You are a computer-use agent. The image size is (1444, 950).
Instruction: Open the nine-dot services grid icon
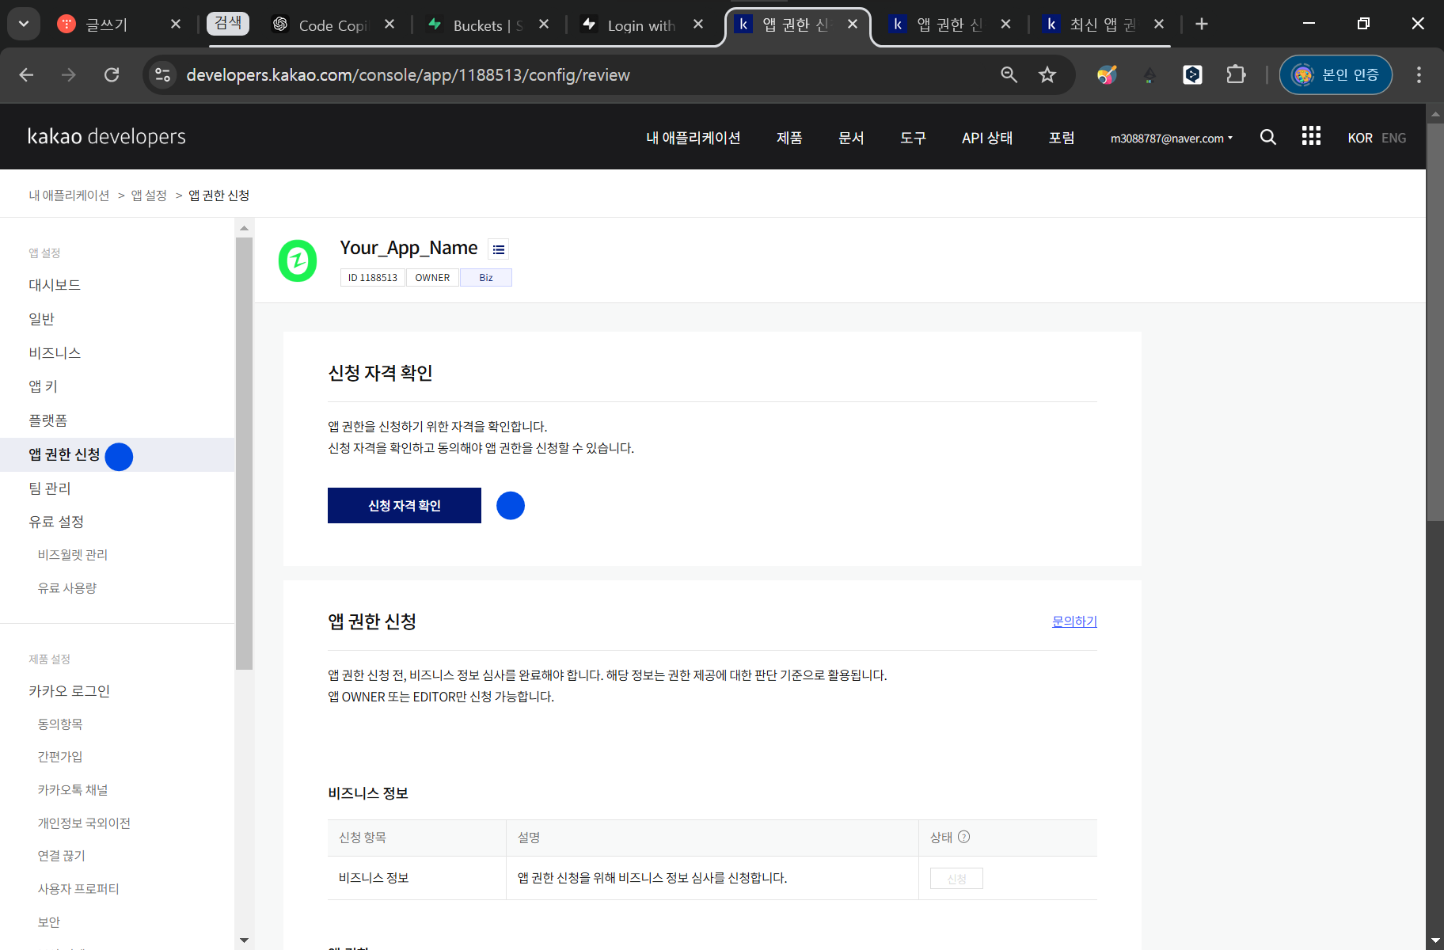point(1311,136)
